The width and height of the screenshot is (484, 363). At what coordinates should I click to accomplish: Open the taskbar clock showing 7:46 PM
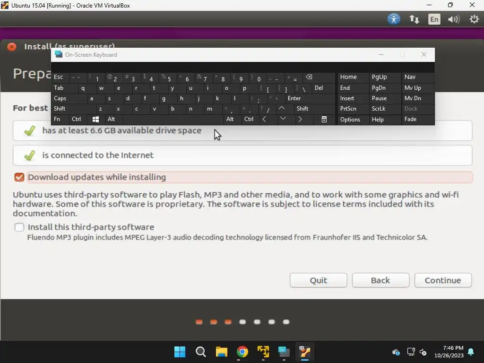(x=449, y=352)
